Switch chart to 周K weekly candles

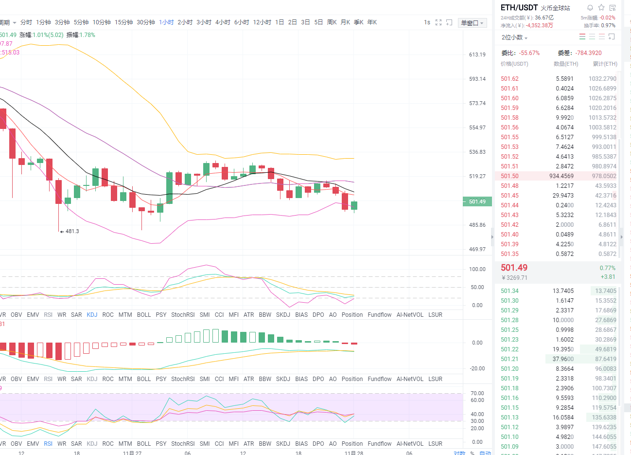pos(332,22)
